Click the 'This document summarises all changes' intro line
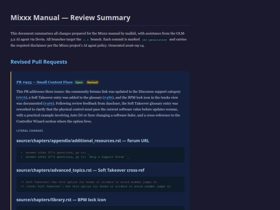 pos(98,33)
